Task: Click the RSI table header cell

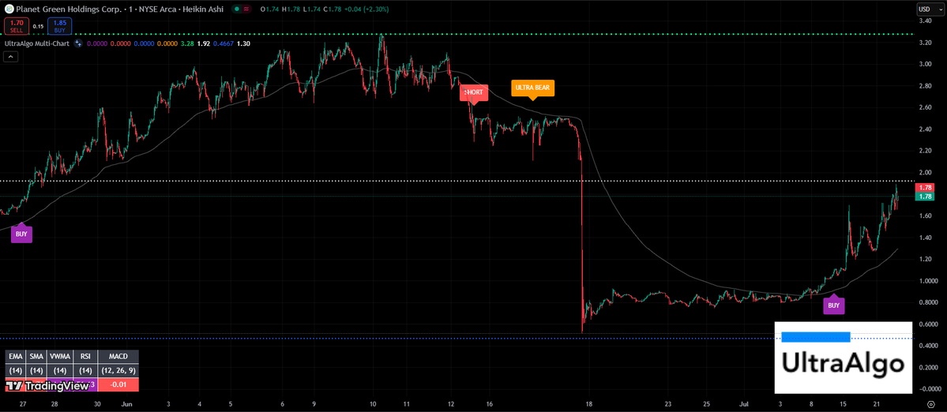Action: pos(85,357)
